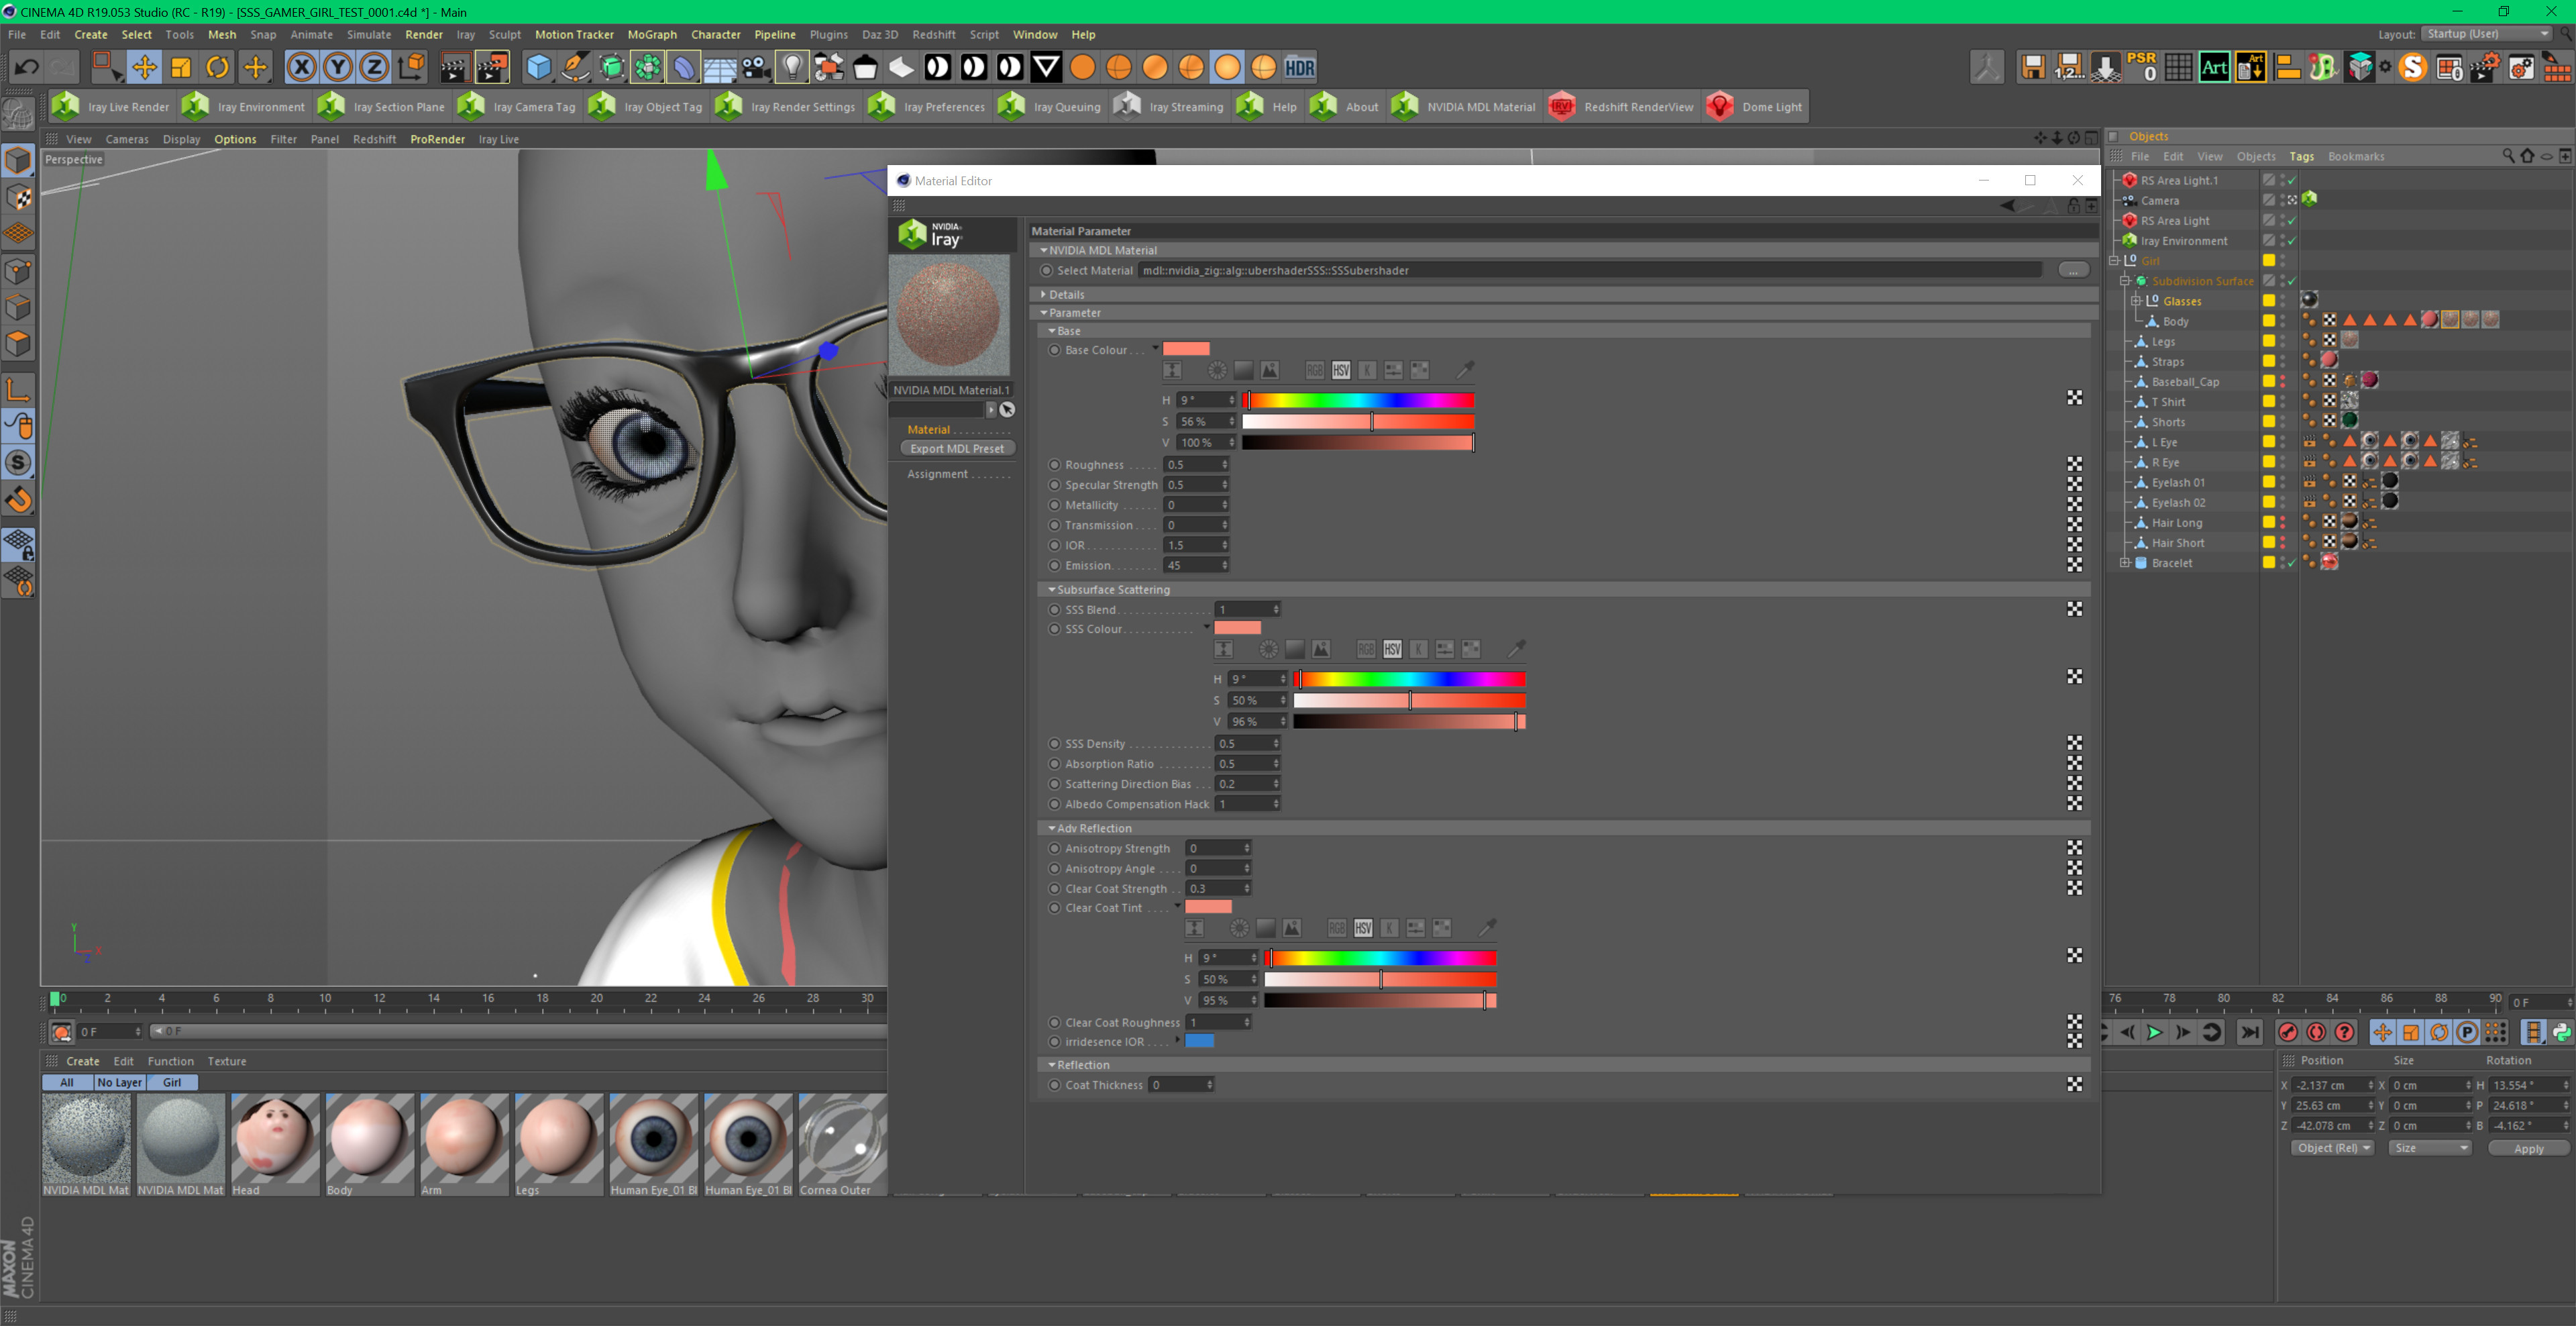Viewport: 2576px width, 1326px height.
Task: Filter materials by Girl layer
Action: (172, 1082)
